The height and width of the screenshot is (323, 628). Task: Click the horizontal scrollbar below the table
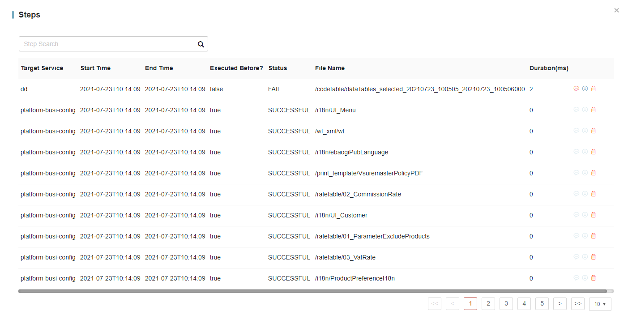point(312,291)
